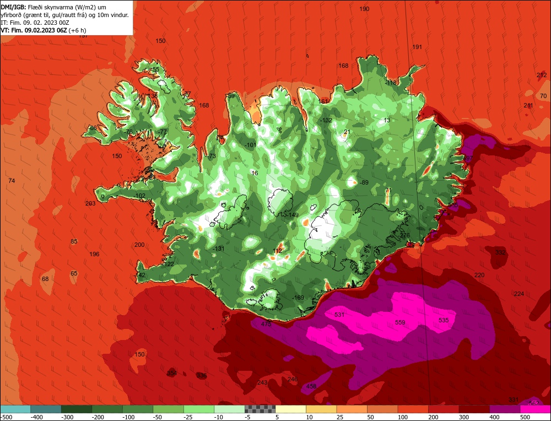Click the 191 value north of Iceland
Screen dimensions: 551x421
pos(417,47)
